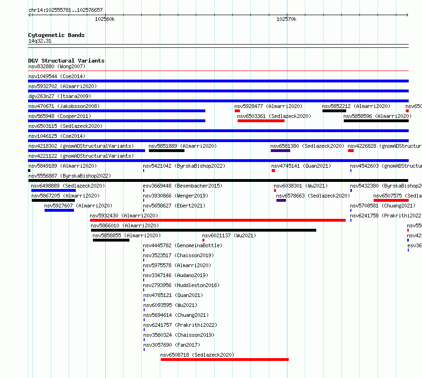Click nsv4218302 (gnomADStructuralVariants) label
The height and width of the screenshot is (378, 422).
[x=81, y=146]
